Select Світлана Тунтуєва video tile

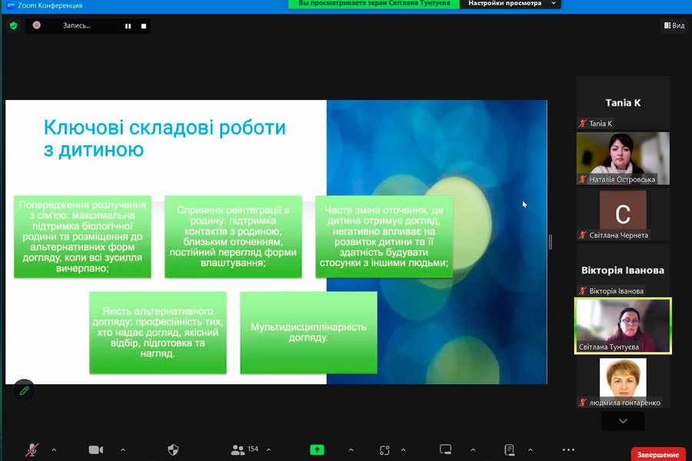click(x=623, y=326)
